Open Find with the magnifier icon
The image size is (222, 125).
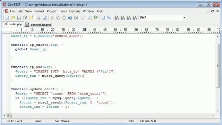[x=84, y=18]
